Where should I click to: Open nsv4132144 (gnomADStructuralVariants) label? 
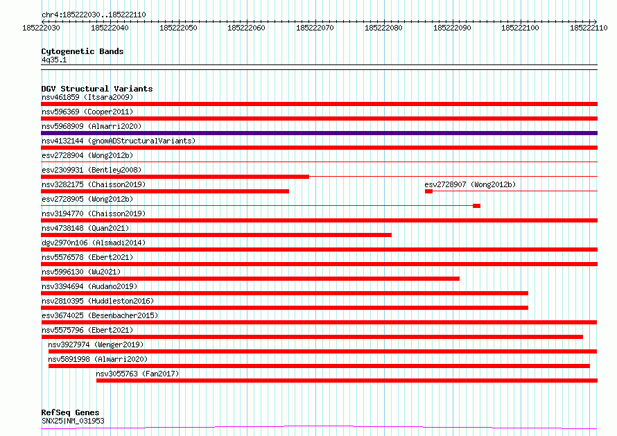119,141
